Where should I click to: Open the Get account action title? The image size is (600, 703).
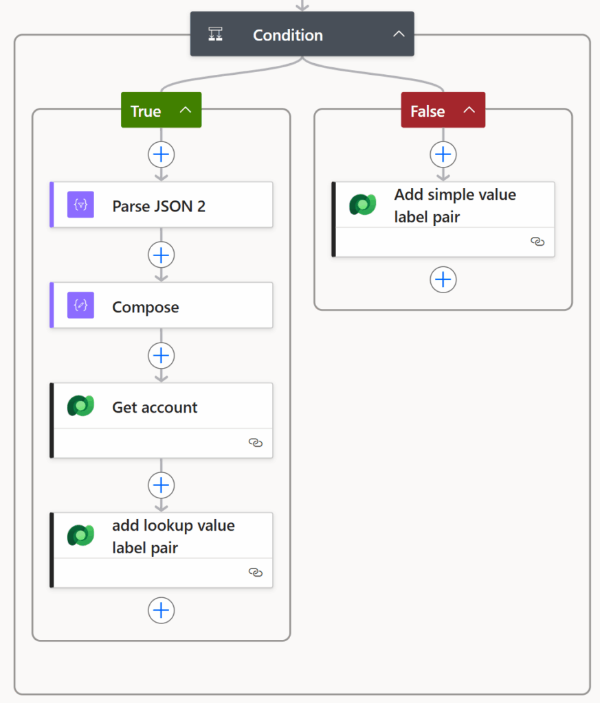point(155,407)
